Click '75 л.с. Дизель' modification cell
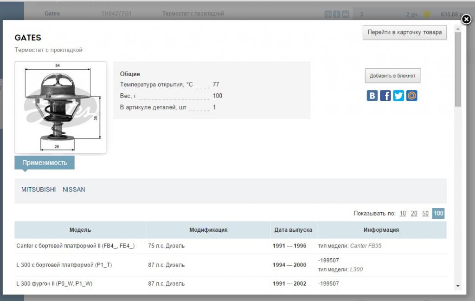Image resolution: width=475 pixels, height=301 pixels. click(x=167, y=246)
